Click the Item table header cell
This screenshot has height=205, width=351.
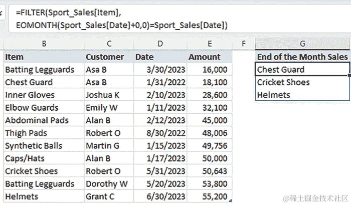tap(44, 57)
